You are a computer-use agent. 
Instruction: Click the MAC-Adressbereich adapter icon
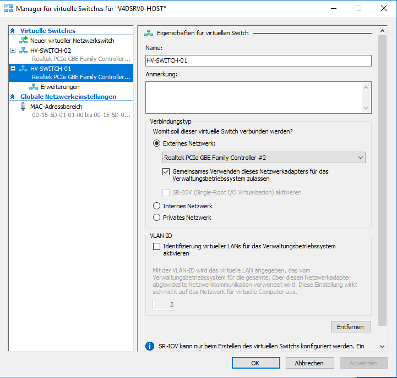pos(23,107)
